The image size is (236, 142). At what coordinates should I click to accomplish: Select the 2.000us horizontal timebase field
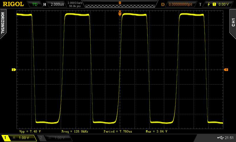click(56, 4)
